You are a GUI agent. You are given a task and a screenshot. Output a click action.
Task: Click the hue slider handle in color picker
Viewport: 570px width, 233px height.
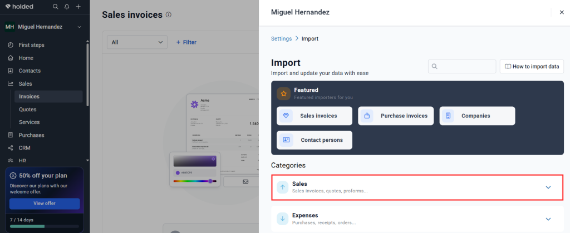coord(210,181)
